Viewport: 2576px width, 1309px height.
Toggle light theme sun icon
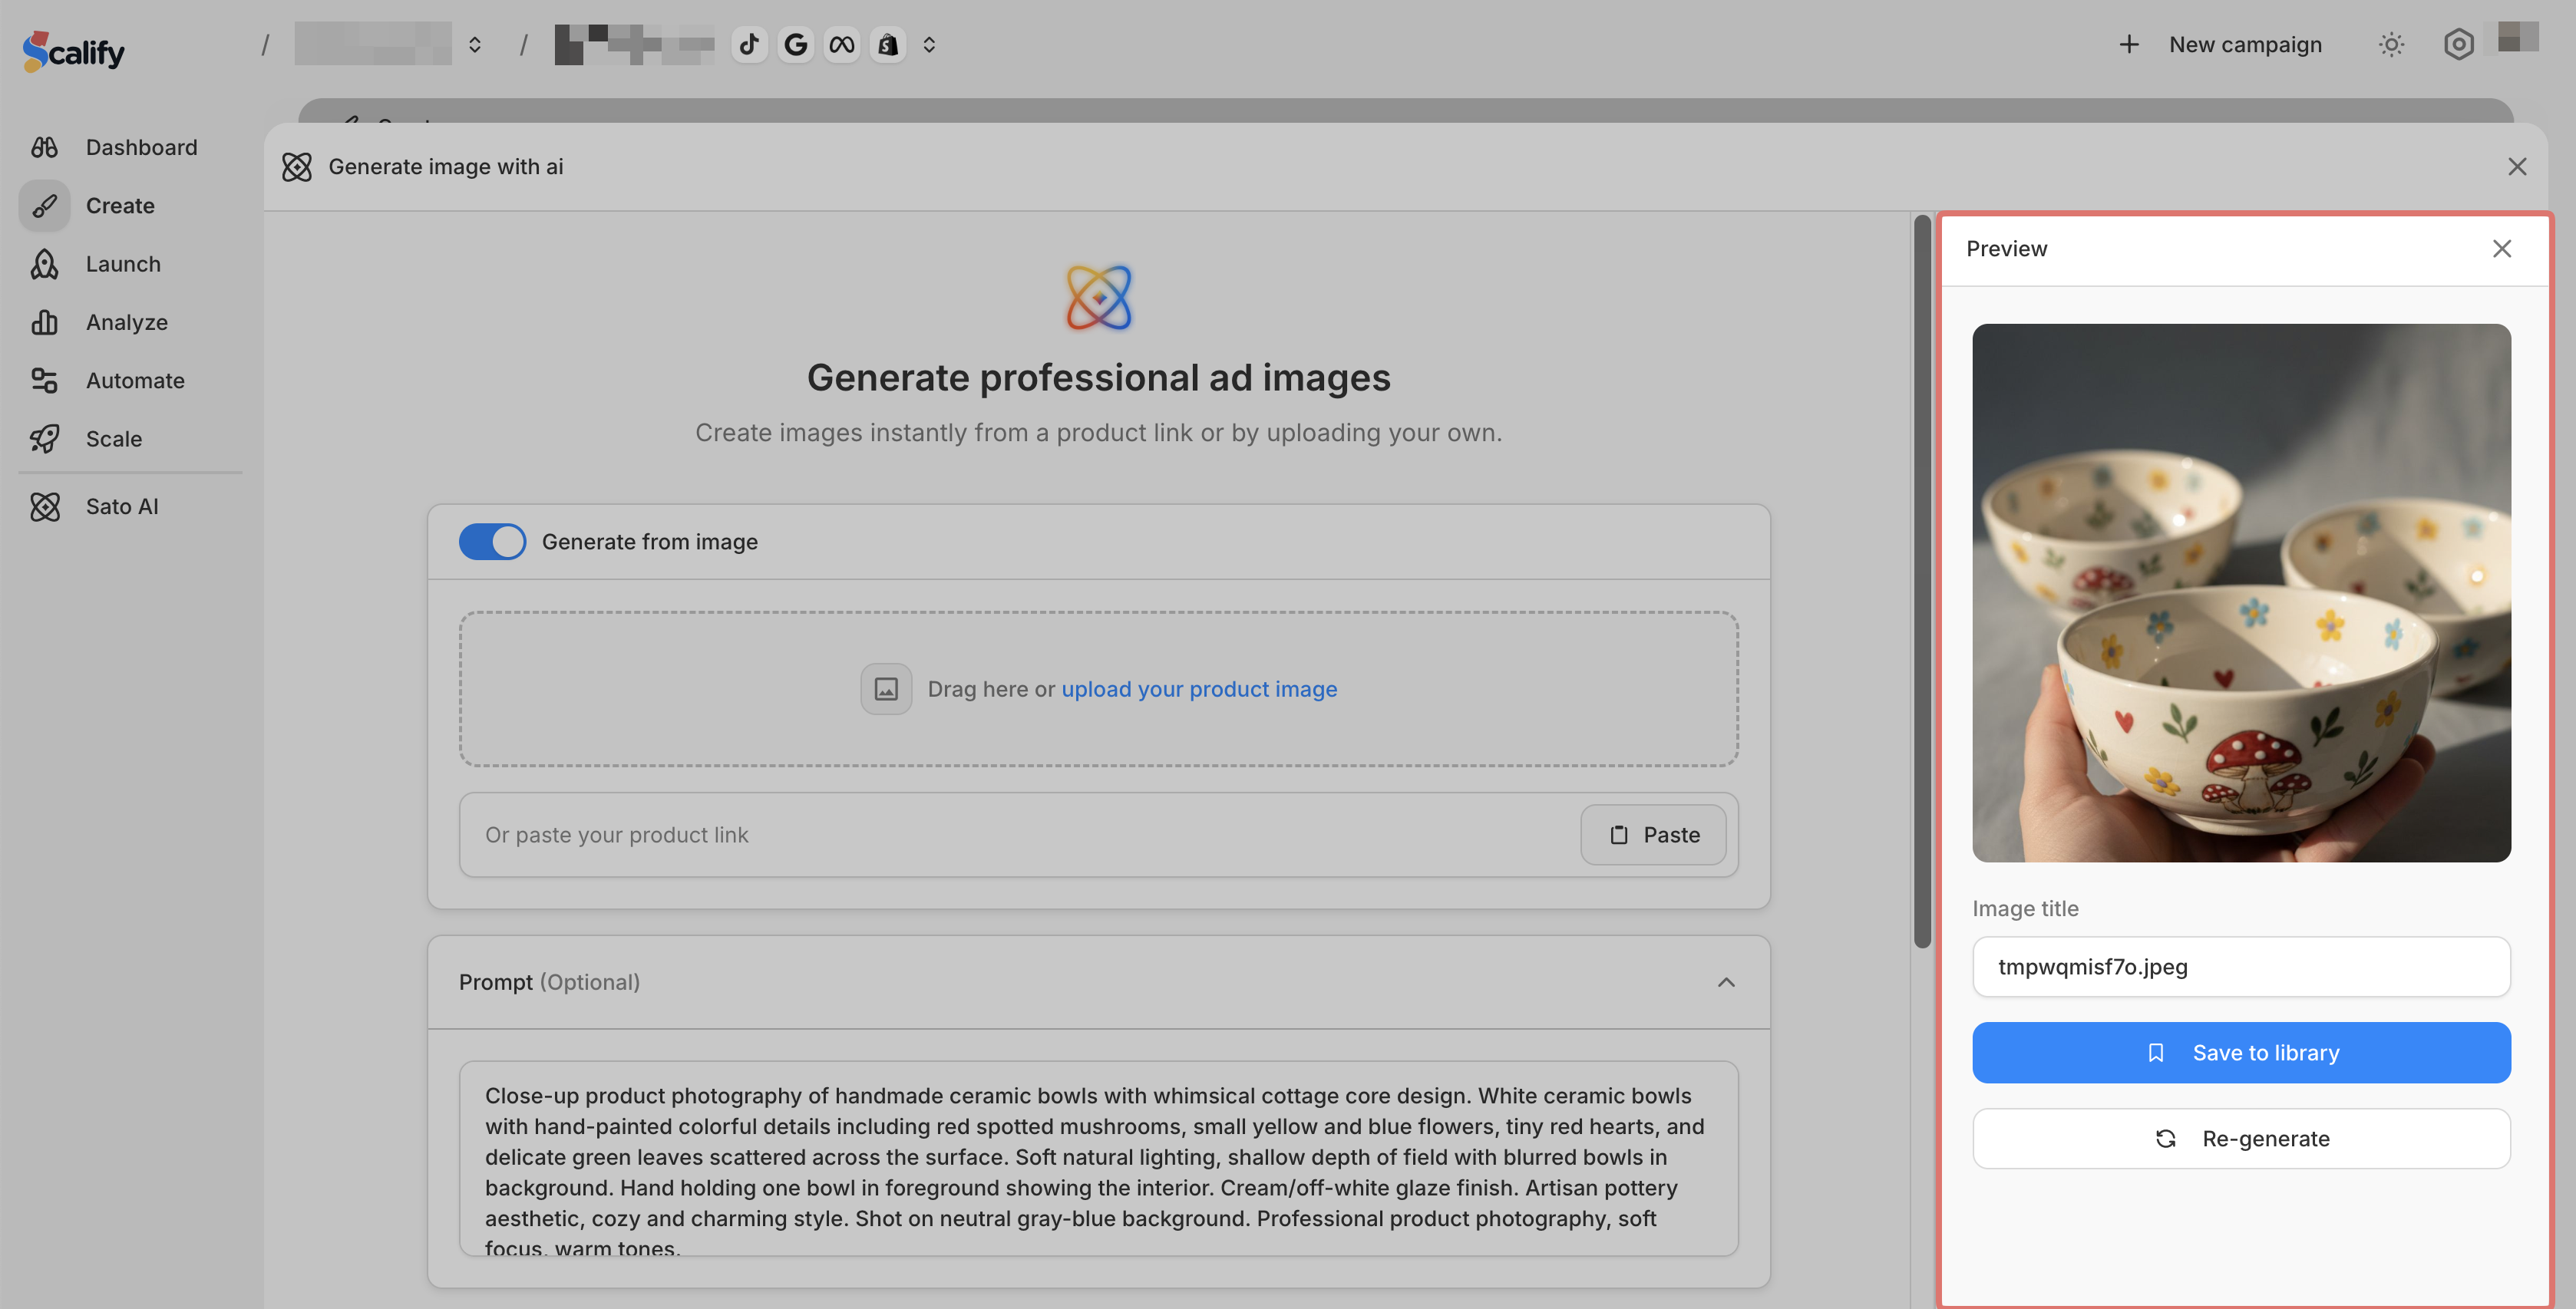point(2391,44)
